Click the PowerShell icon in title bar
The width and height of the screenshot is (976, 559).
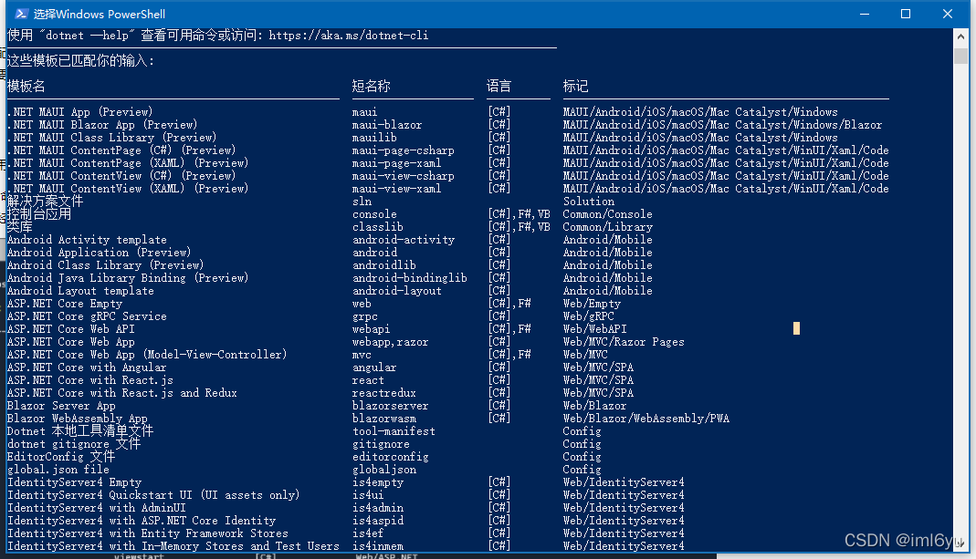click(x=21, y=14)
